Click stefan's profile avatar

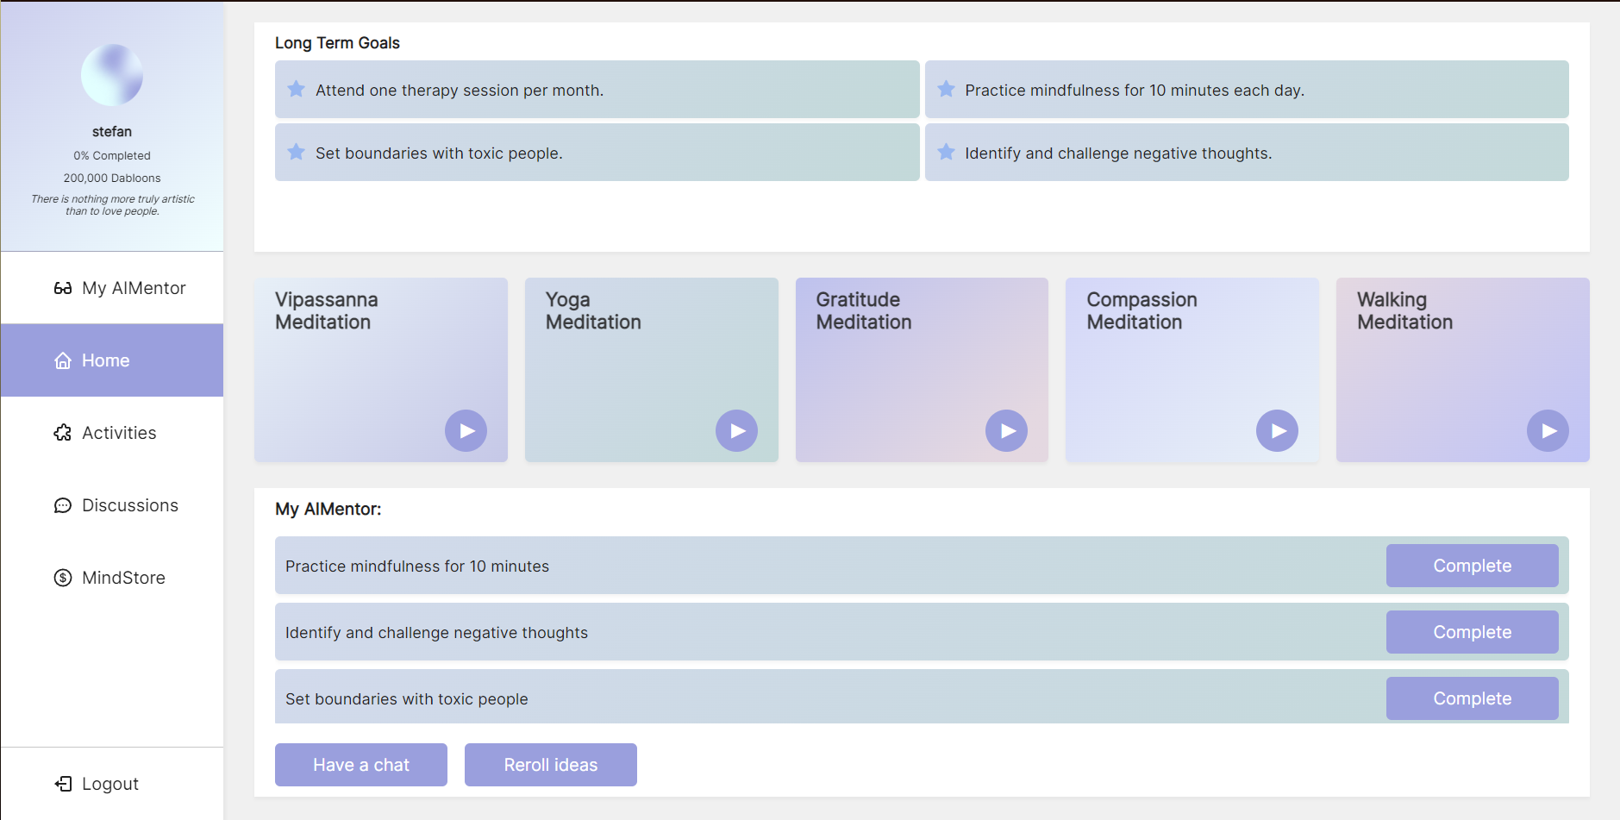(112, 74)
